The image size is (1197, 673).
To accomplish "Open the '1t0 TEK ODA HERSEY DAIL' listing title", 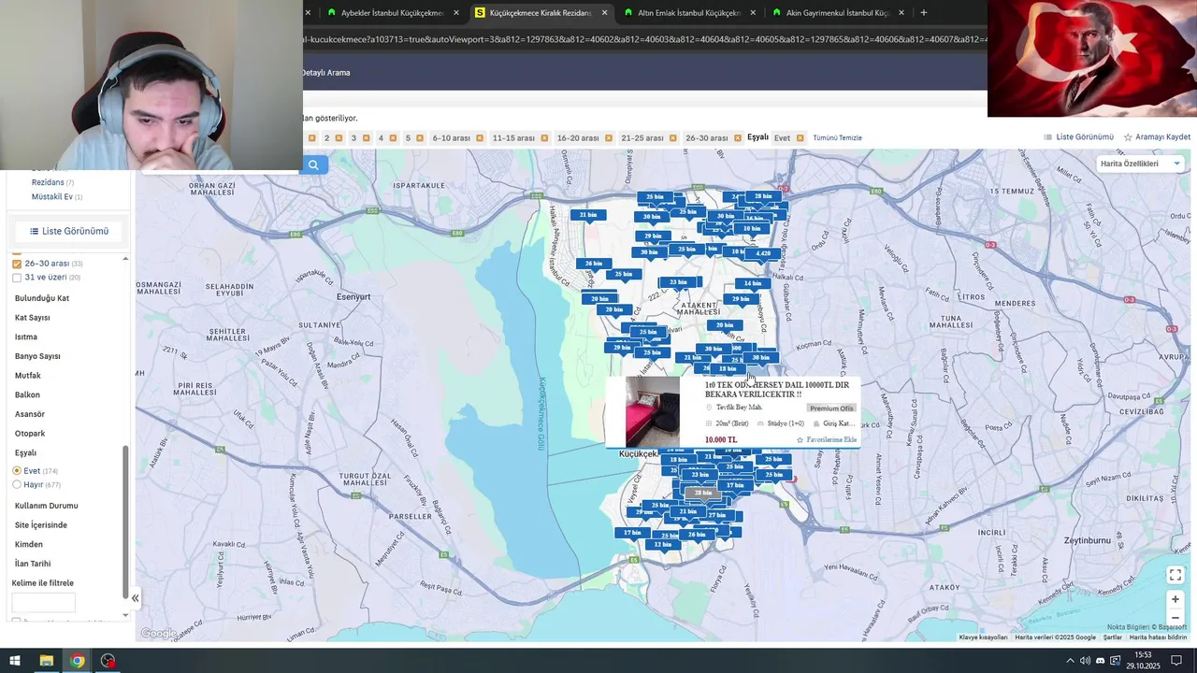I will tap(777, 389).
